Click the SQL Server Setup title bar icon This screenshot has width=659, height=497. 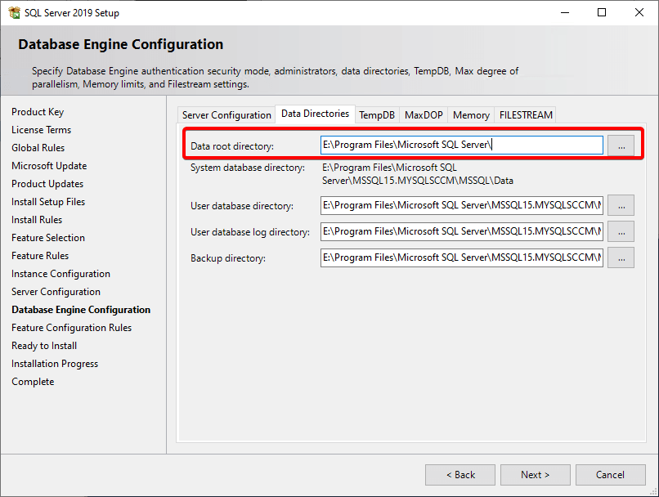coord(14,12)
